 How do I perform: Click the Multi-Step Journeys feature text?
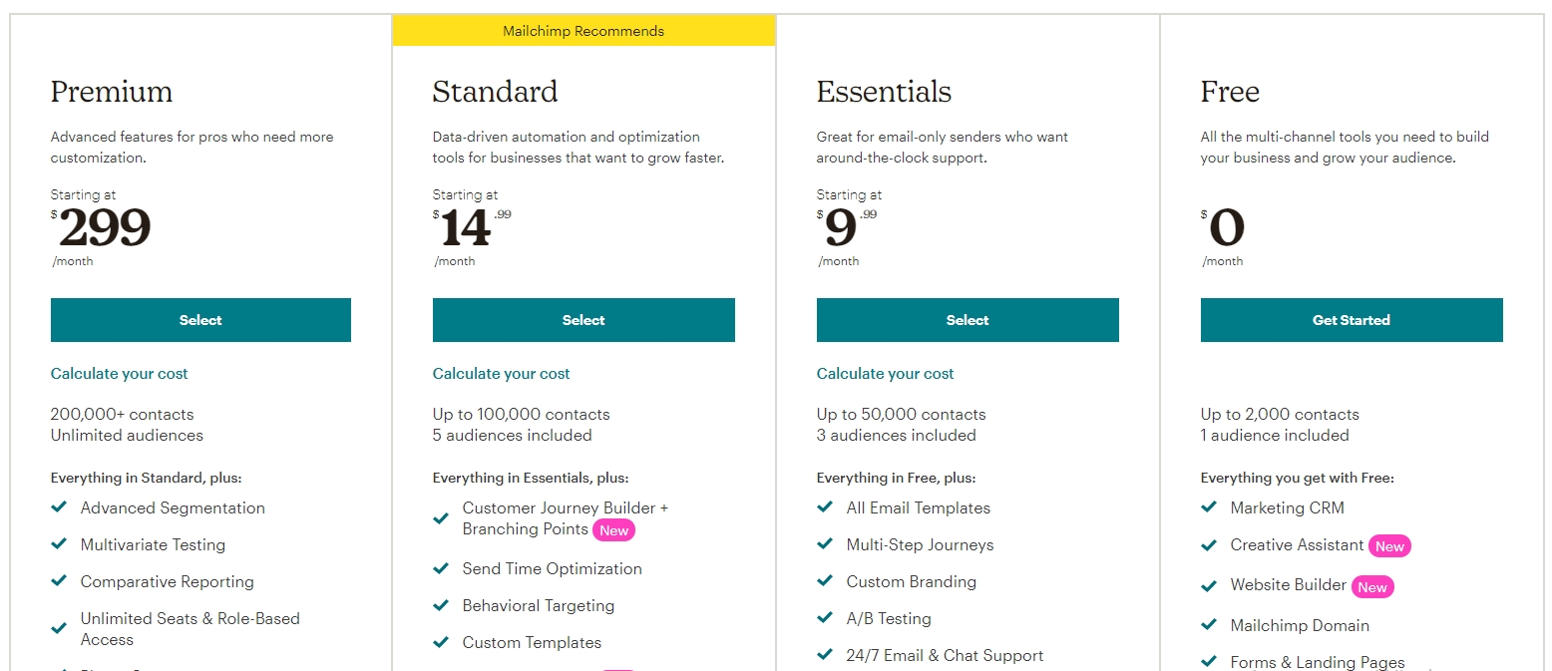coord(920,544)
